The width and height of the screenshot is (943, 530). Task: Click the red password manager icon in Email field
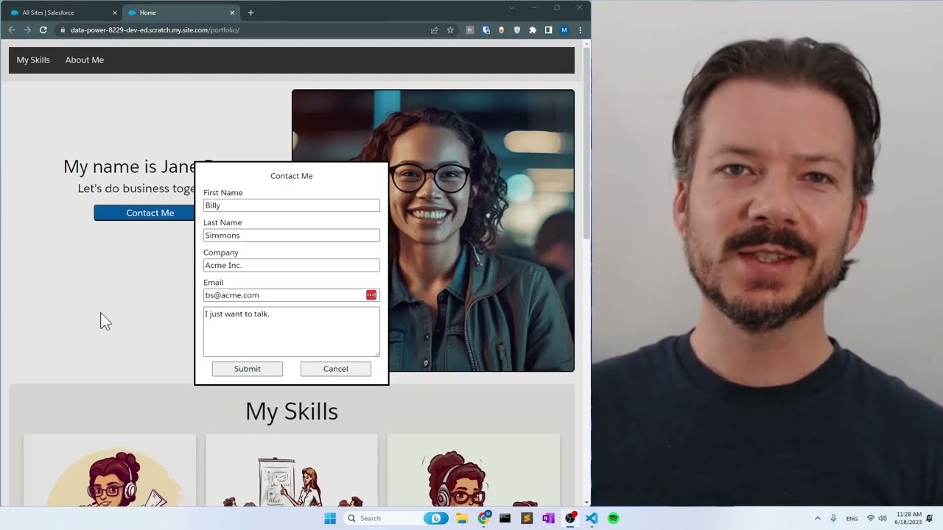click(x=371, y=295)
